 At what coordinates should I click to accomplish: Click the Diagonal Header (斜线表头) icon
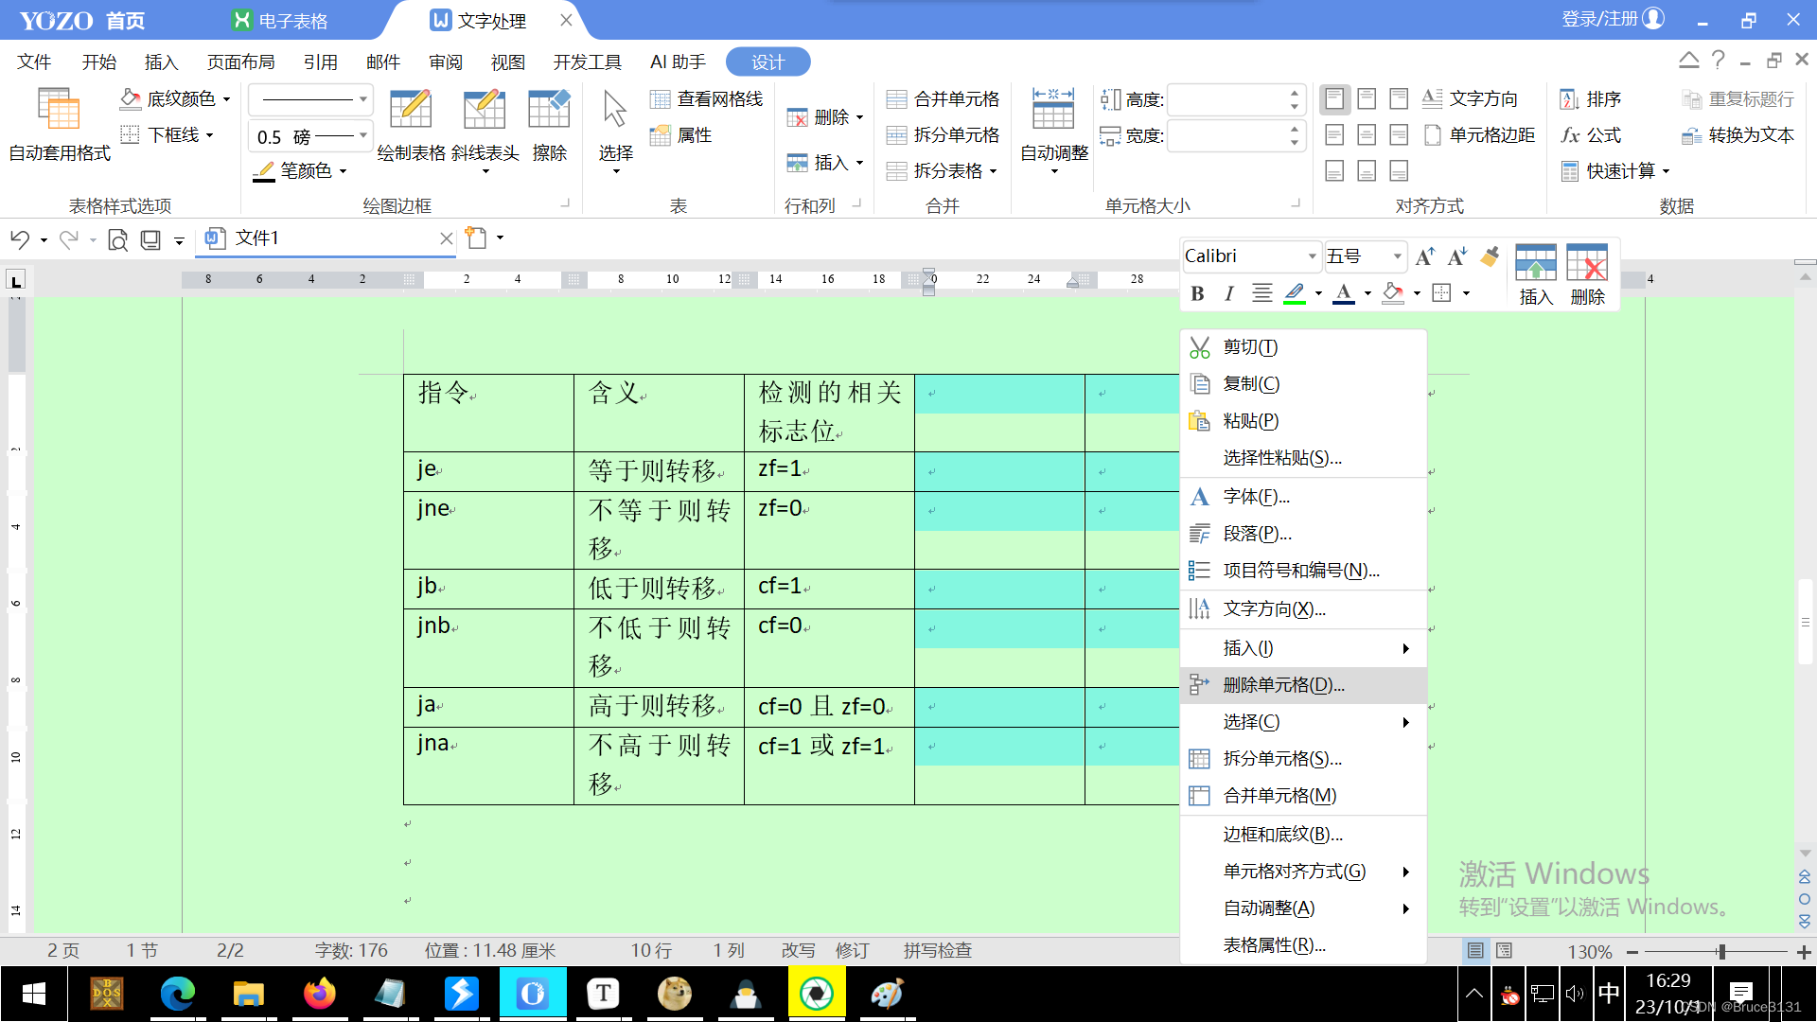[x=484, y=112]
